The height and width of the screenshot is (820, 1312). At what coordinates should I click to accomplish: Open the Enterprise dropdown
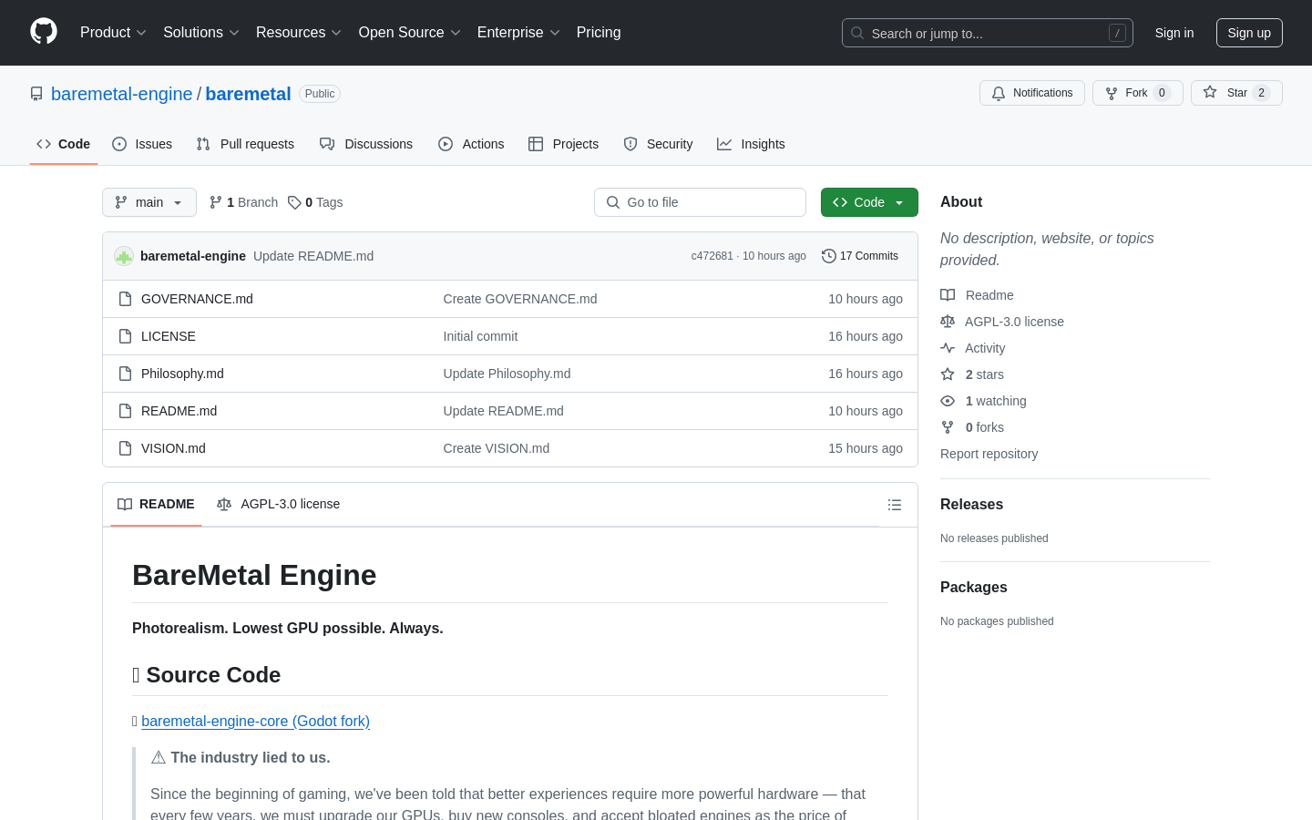518,33
